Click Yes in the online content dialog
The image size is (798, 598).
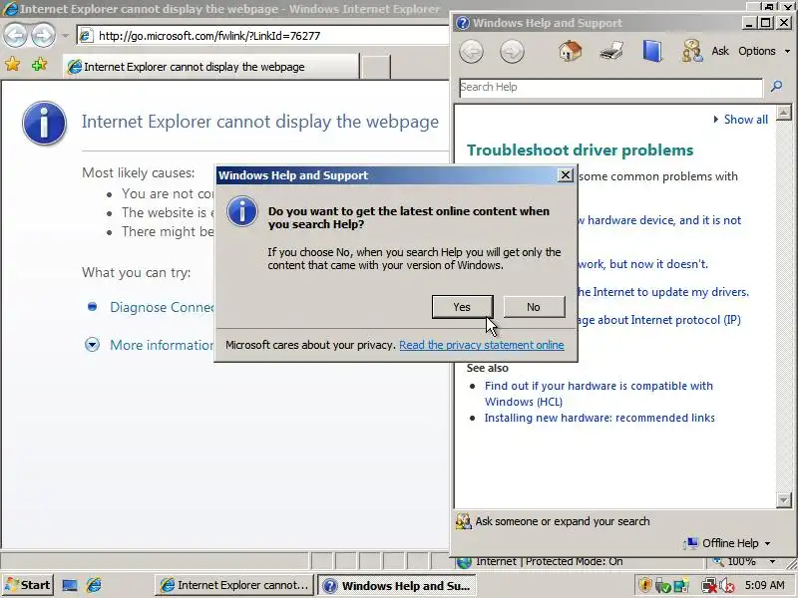point(462,307)
